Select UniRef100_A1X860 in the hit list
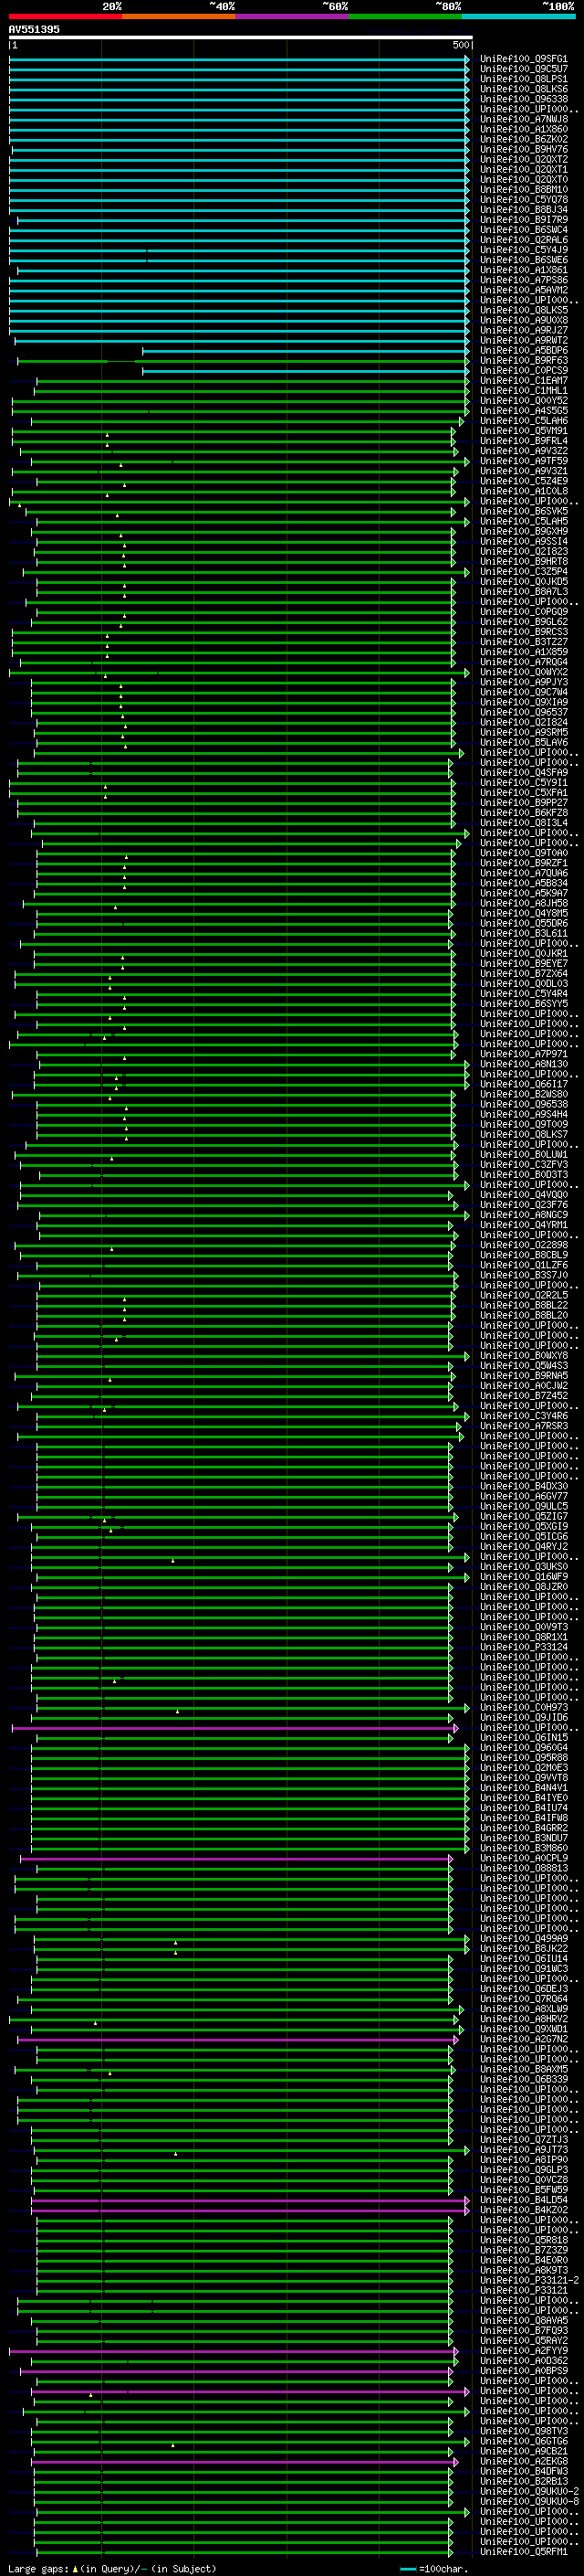The width and height of the screenshot is (584, 2576). (524, 129)
